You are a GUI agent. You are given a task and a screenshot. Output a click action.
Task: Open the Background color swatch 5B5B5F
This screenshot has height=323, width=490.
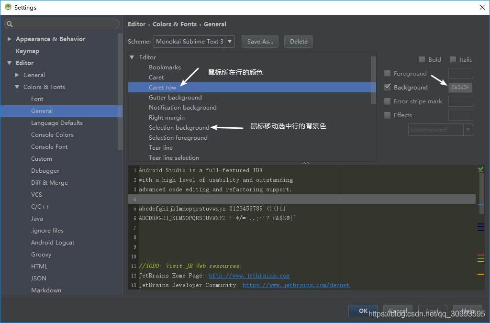(461, 87)
